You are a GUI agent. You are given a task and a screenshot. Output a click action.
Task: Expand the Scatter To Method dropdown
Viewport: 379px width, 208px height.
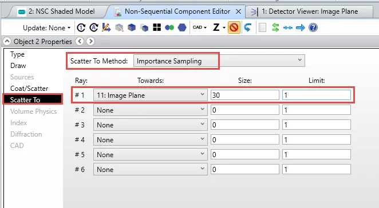point(219,61)
